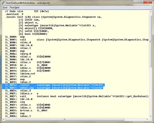The height and width of the screenshot is (123, 154).
Task: Click the '// Code size 122 (0x7a)' line
Action: (x=27, y=11)
